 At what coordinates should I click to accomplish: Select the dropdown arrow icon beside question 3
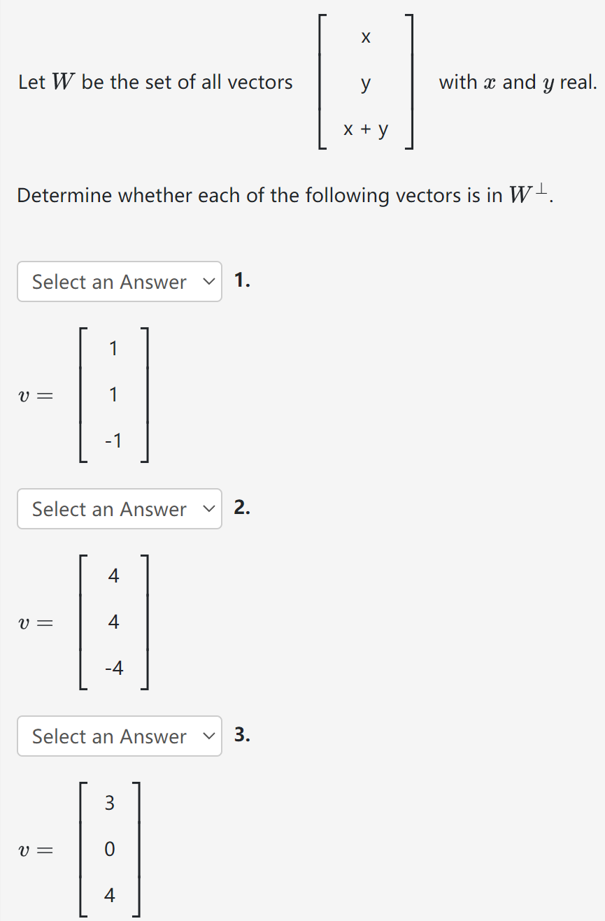pyautogui.click(x=208, y=736)
